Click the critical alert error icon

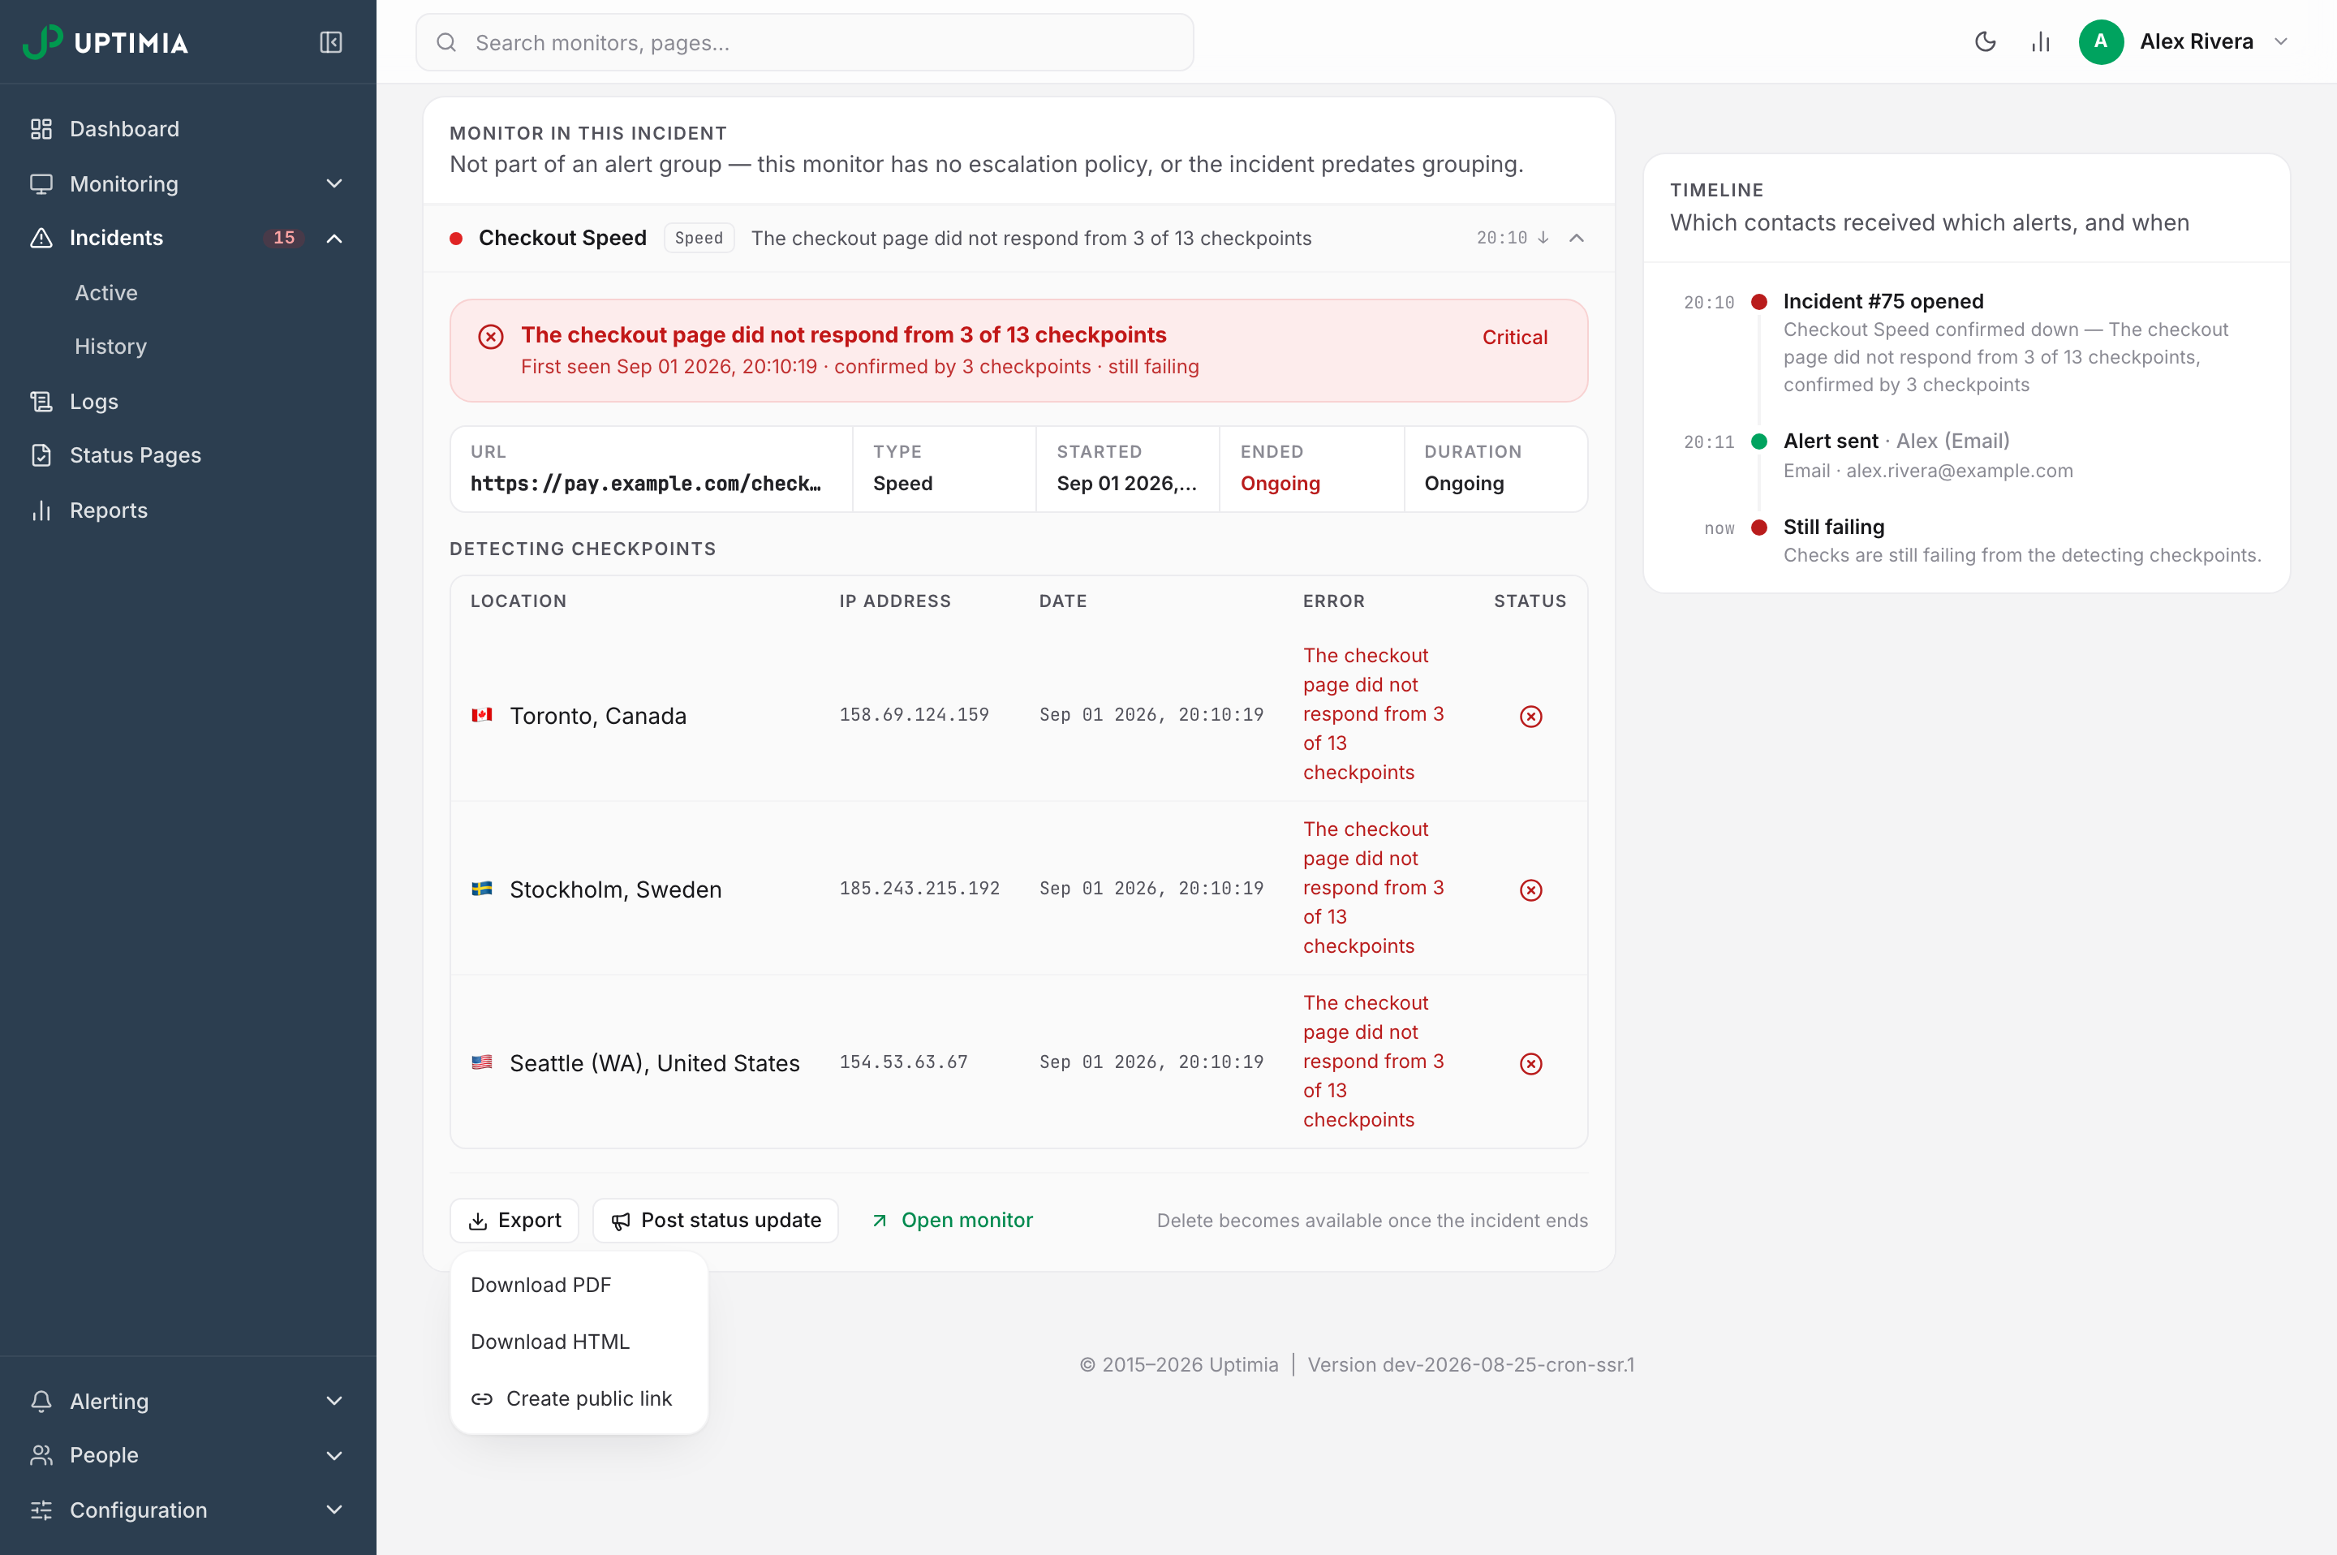tap(491, 336)
